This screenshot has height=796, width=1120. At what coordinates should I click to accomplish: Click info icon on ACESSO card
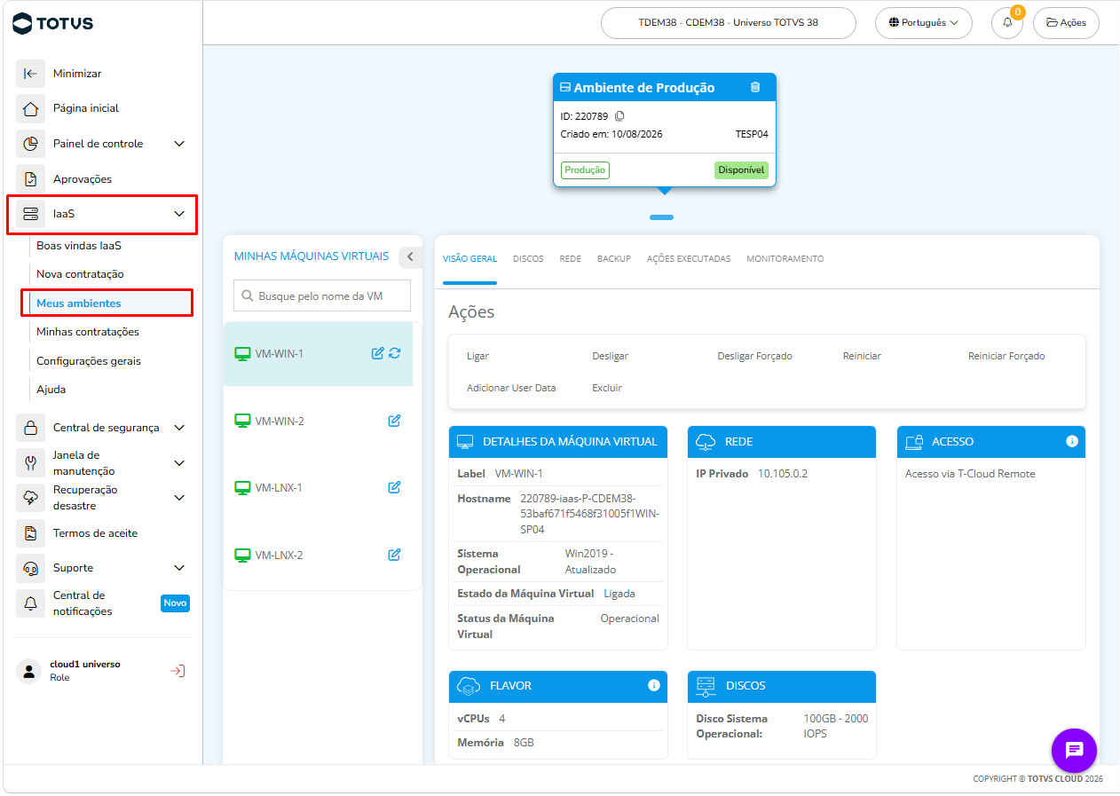1072,441
